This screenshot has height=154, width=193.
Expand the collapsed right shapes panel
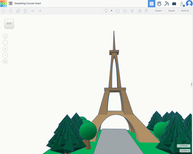coord(191,84)
